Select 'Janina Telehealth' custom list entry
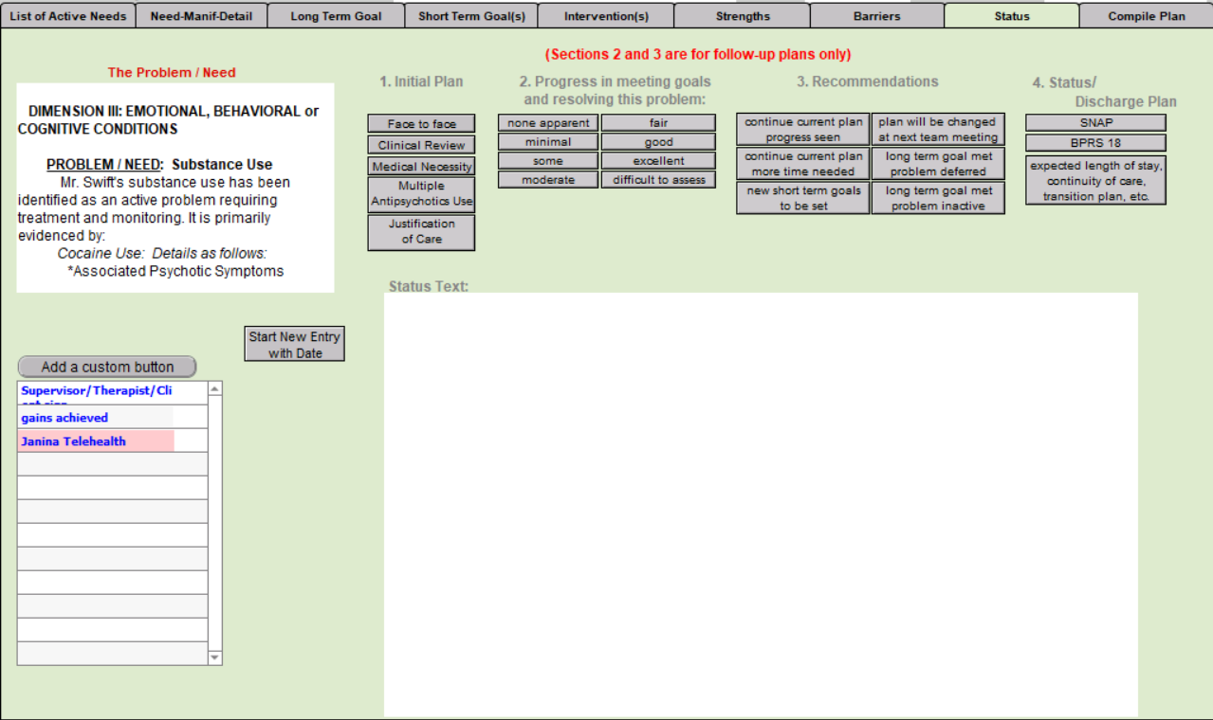This screenshot has width=1213, height=720. pos(95,441)
